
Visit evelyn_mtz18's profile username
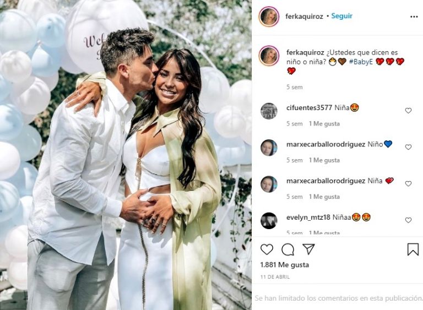[308, 217]
